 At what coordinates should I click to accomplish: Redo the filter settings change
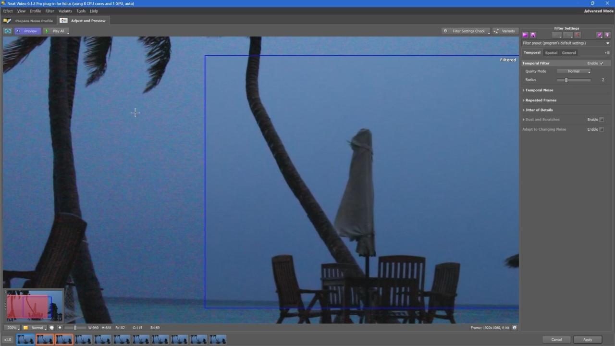[568, 35]
